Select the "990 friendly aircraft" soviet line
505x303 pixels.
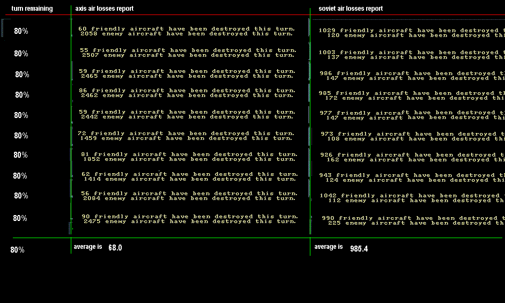(413, 218)
